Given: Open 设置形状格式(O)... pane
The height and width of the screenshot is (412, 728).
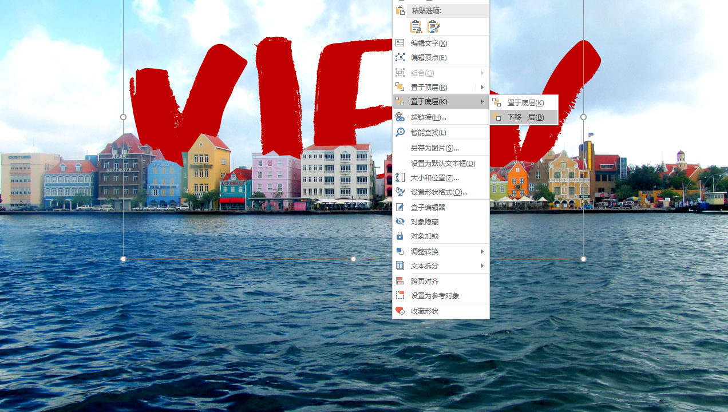Looking at the screenshot, I should click(x=438, y=192).
